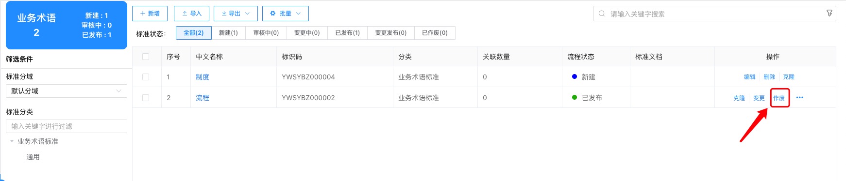Image resolution: width=846 pixels, height=181 pixels.
Task: Toggle the select-all header checkbox
Action: tap(146, 57)
